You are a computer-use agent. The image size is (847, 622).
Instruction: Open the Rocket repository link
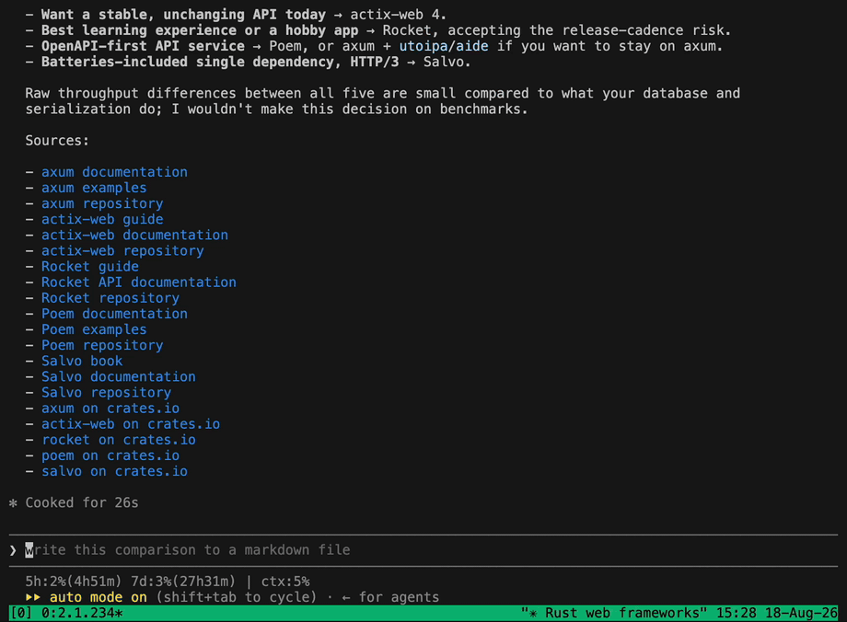click(110, 298)
